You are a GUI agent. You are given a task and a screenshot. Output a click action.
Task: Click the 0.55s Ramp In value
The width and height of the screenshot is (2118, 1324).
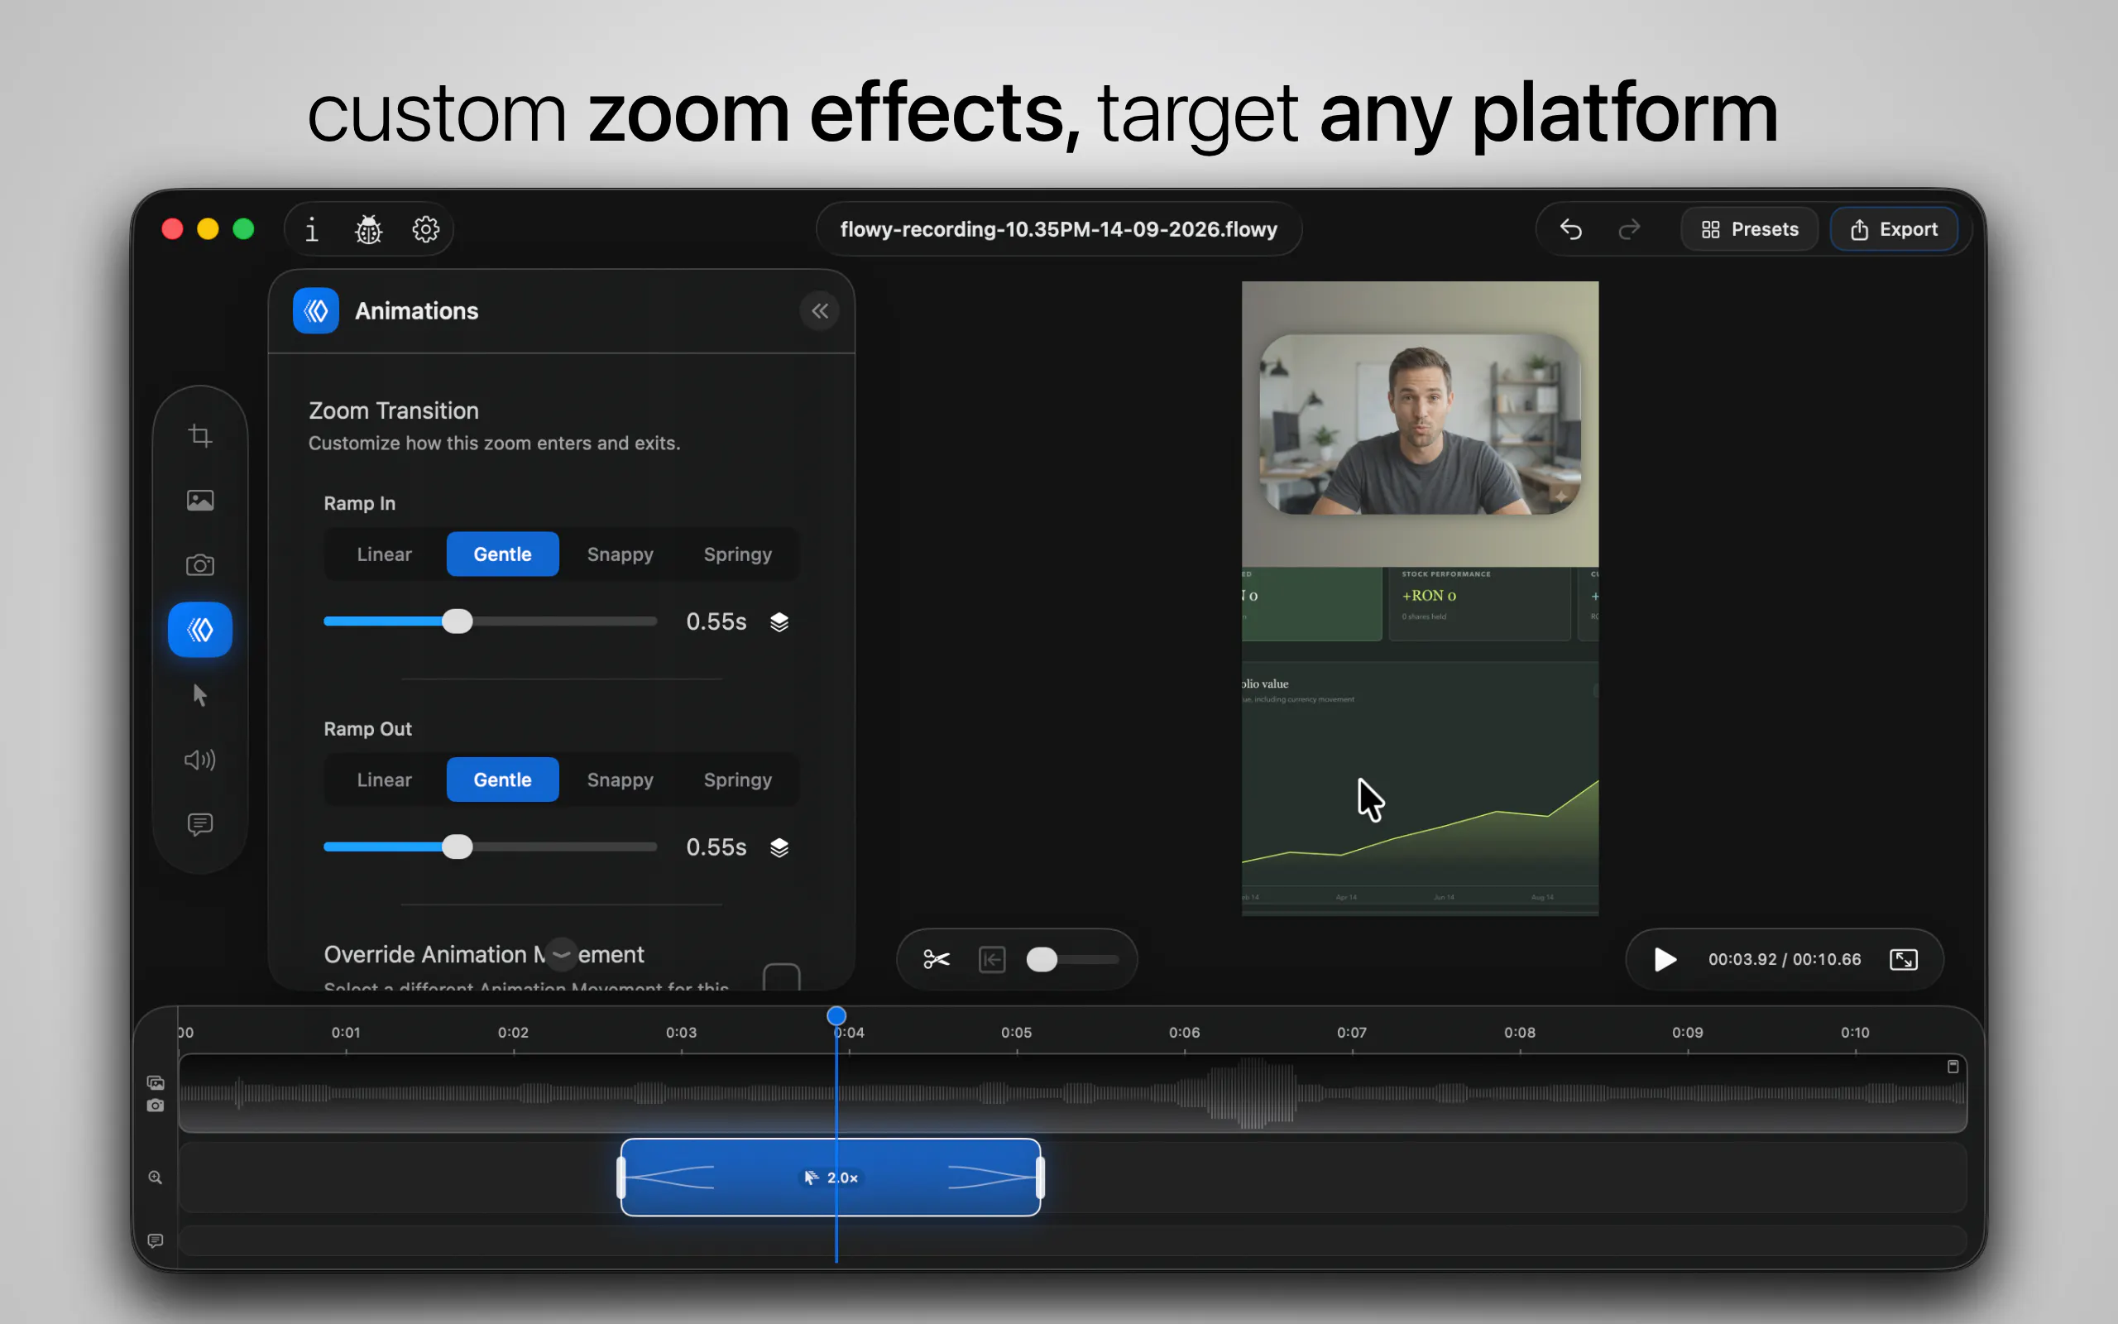pyautogui.click(x=716, y=621)
